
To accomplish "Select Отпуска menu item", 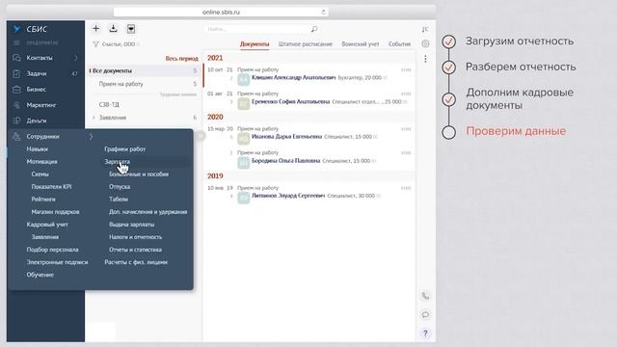I will click(120, 187).
